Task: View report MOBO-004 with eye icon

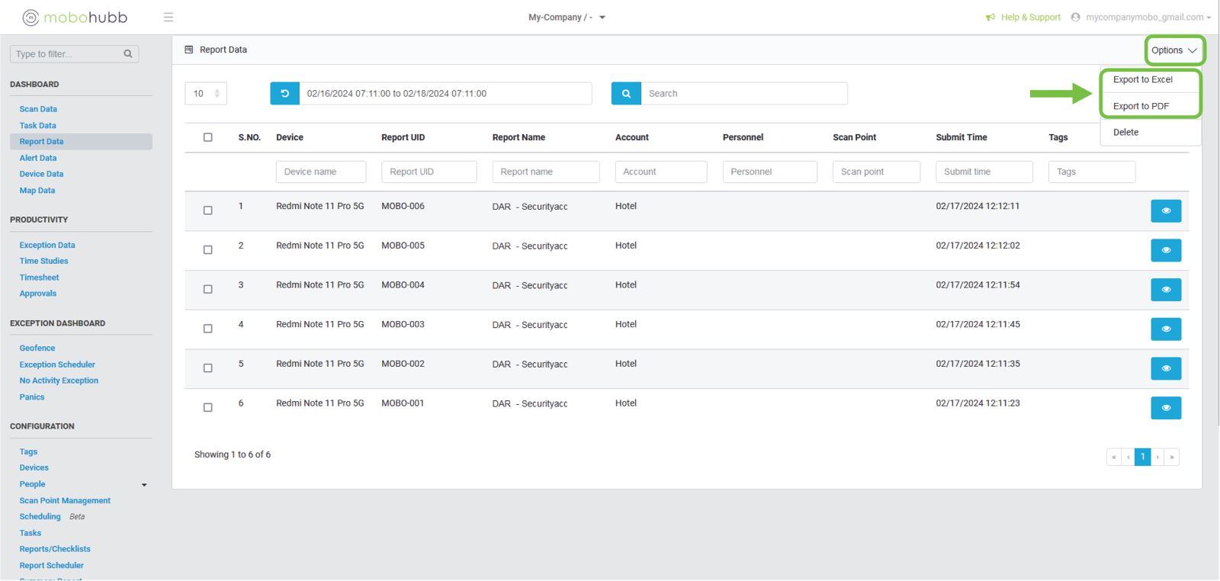Action: click(1165, 290)
